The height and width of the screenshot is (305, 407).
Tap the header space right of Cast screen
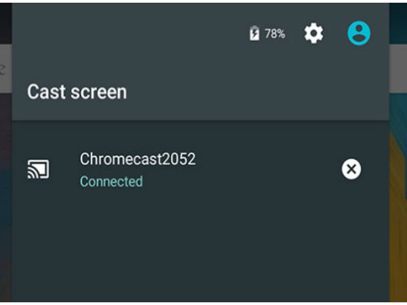pyautogui.click(x=257, y=91)
